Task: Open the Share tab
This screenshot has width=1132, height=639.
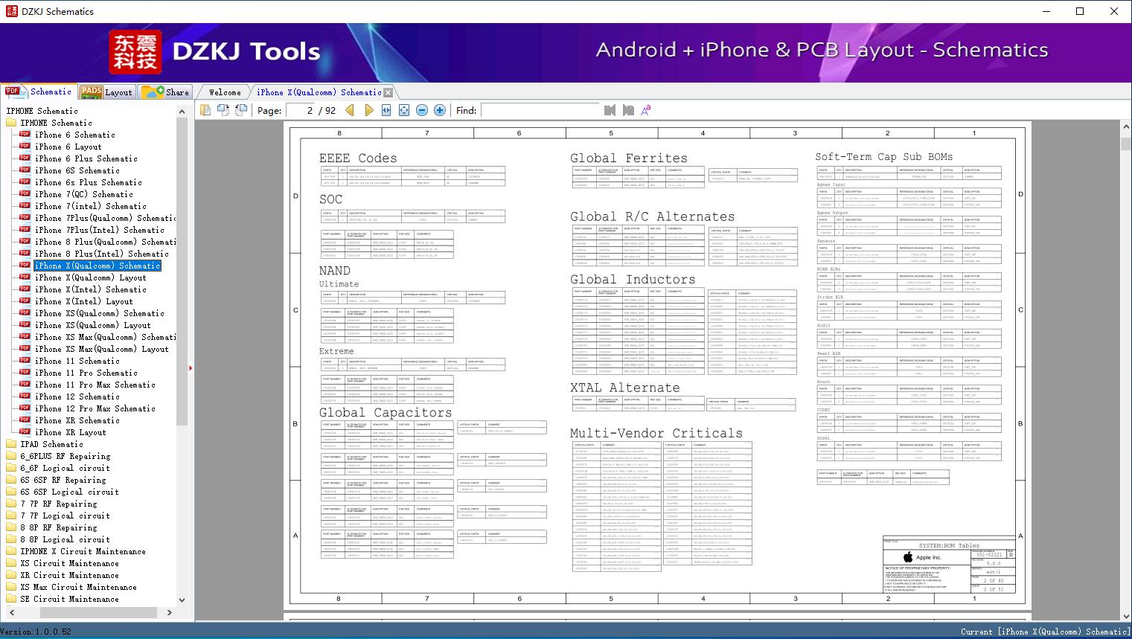Action: click(x=166, y=92)
